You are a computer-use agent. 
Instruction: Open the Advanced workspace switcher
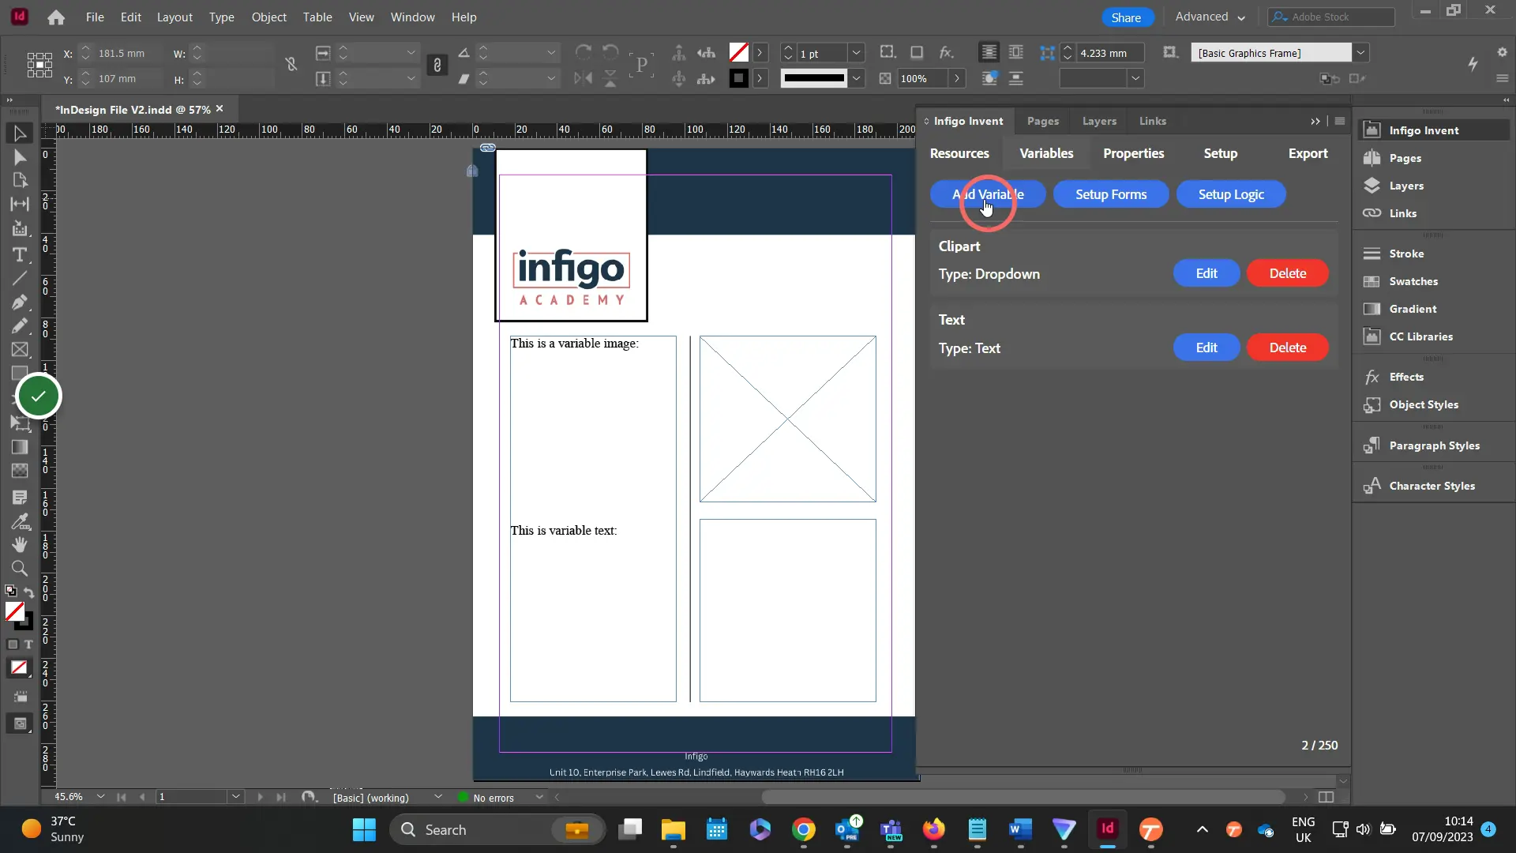coord(1210,17)
